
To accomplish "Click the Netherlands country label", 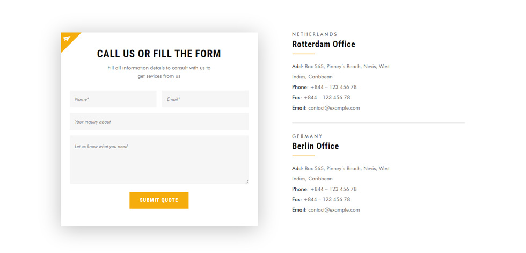I will click(x=315, y=34).
